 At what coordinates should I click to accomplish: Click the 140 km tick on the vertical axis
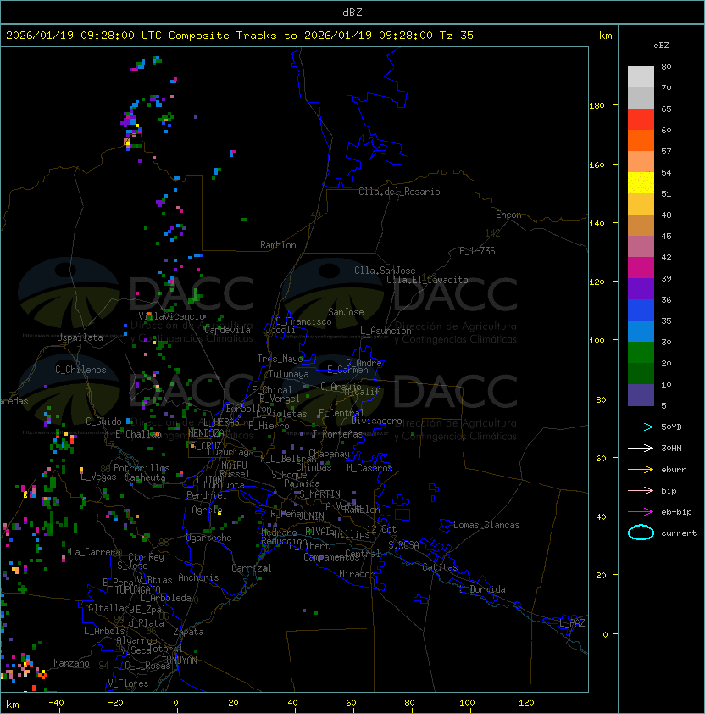(597, 223)
